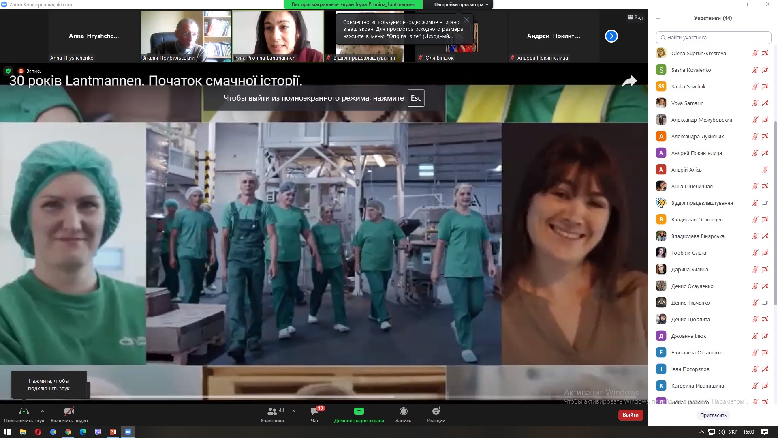Viewport: 778px width, 438px height.
Task: Join audio via Подключить звук
Action: point(24,412)
